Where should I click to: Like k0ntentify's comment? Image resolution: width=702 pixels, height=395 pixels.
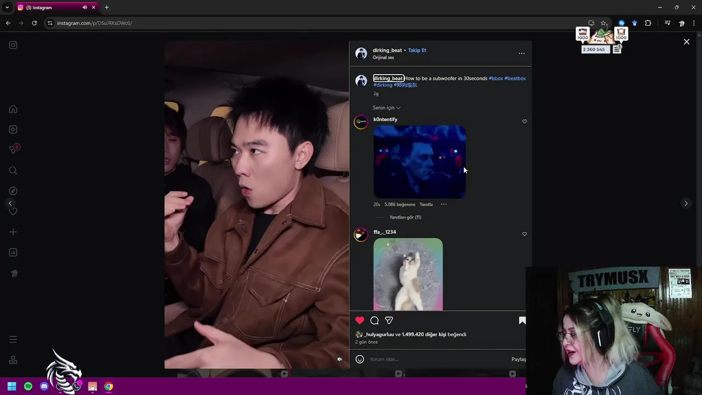pyautogui.click(x=524, y=121)
